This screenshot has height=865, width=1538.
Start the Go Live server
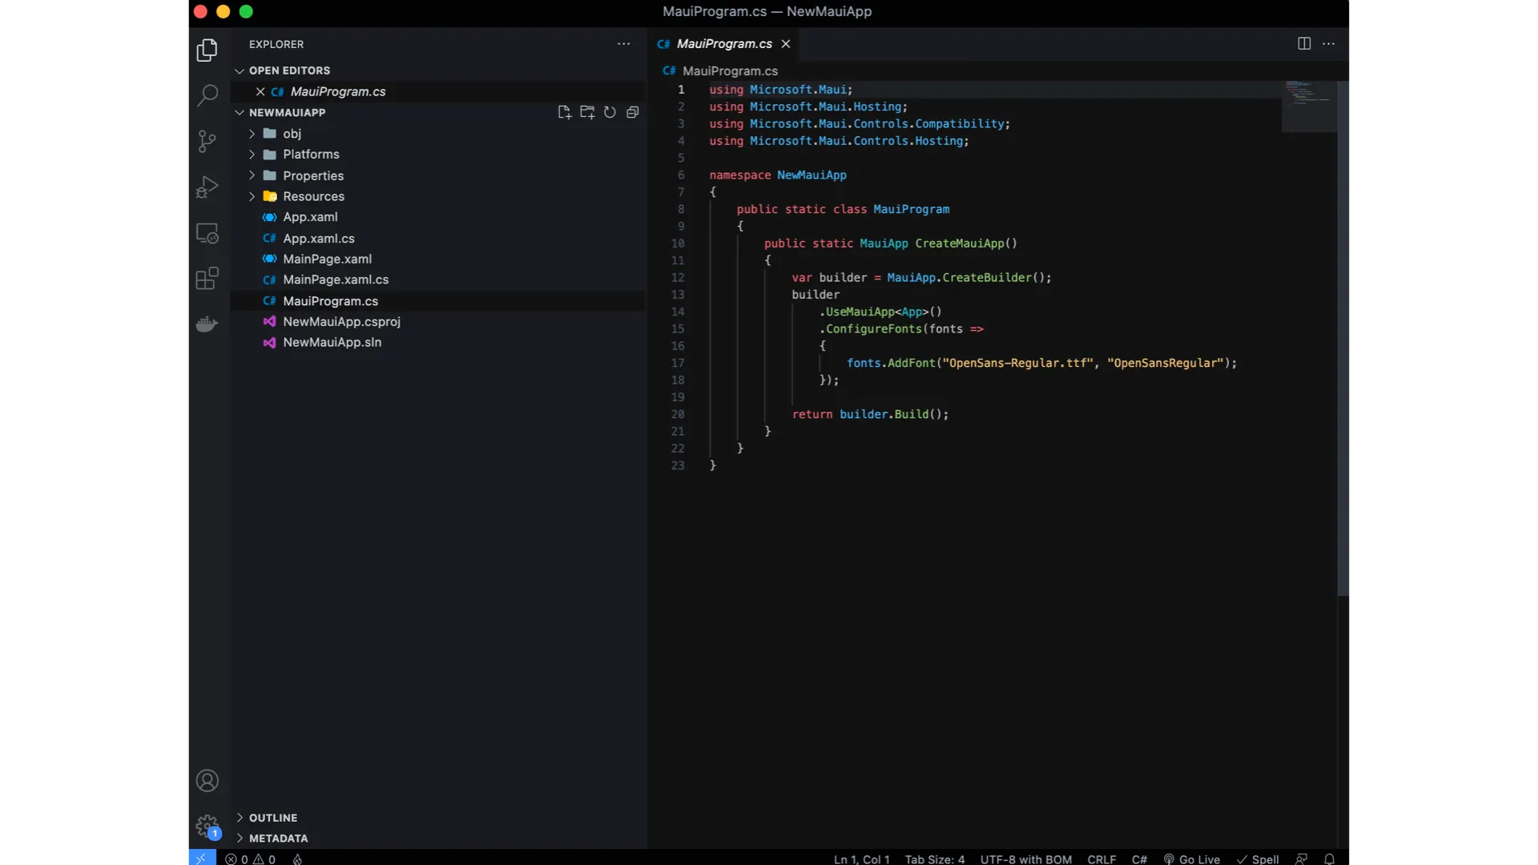1192,858
